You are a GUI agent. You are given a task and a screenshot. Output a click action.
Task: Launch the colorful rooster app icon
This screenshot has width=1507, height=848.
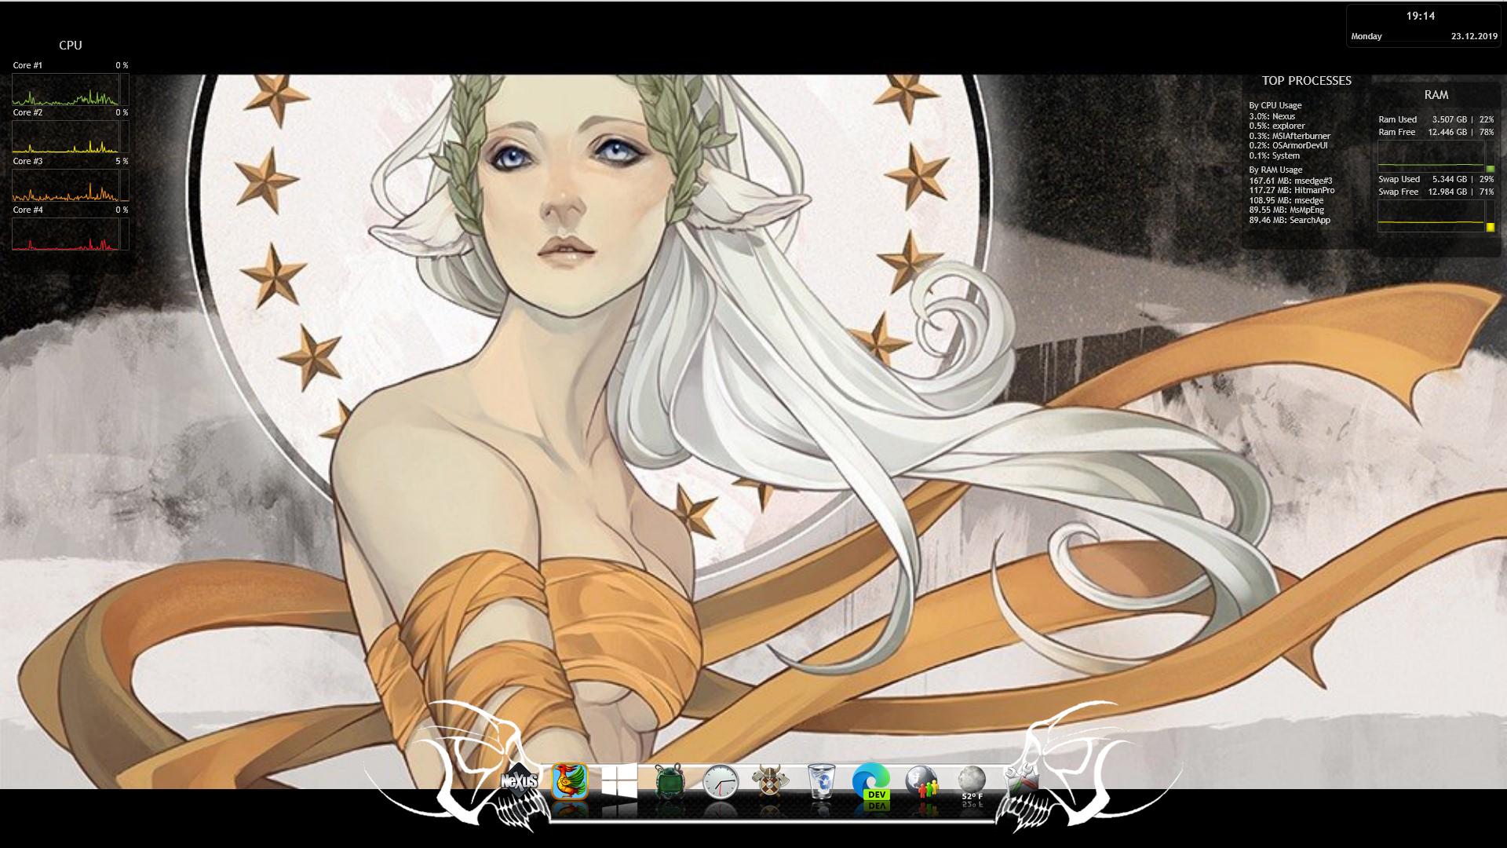point(569,782)
